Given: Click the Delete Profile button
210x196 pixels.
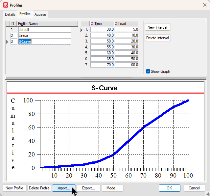Looking at the screenshot, I should point(39,188).
